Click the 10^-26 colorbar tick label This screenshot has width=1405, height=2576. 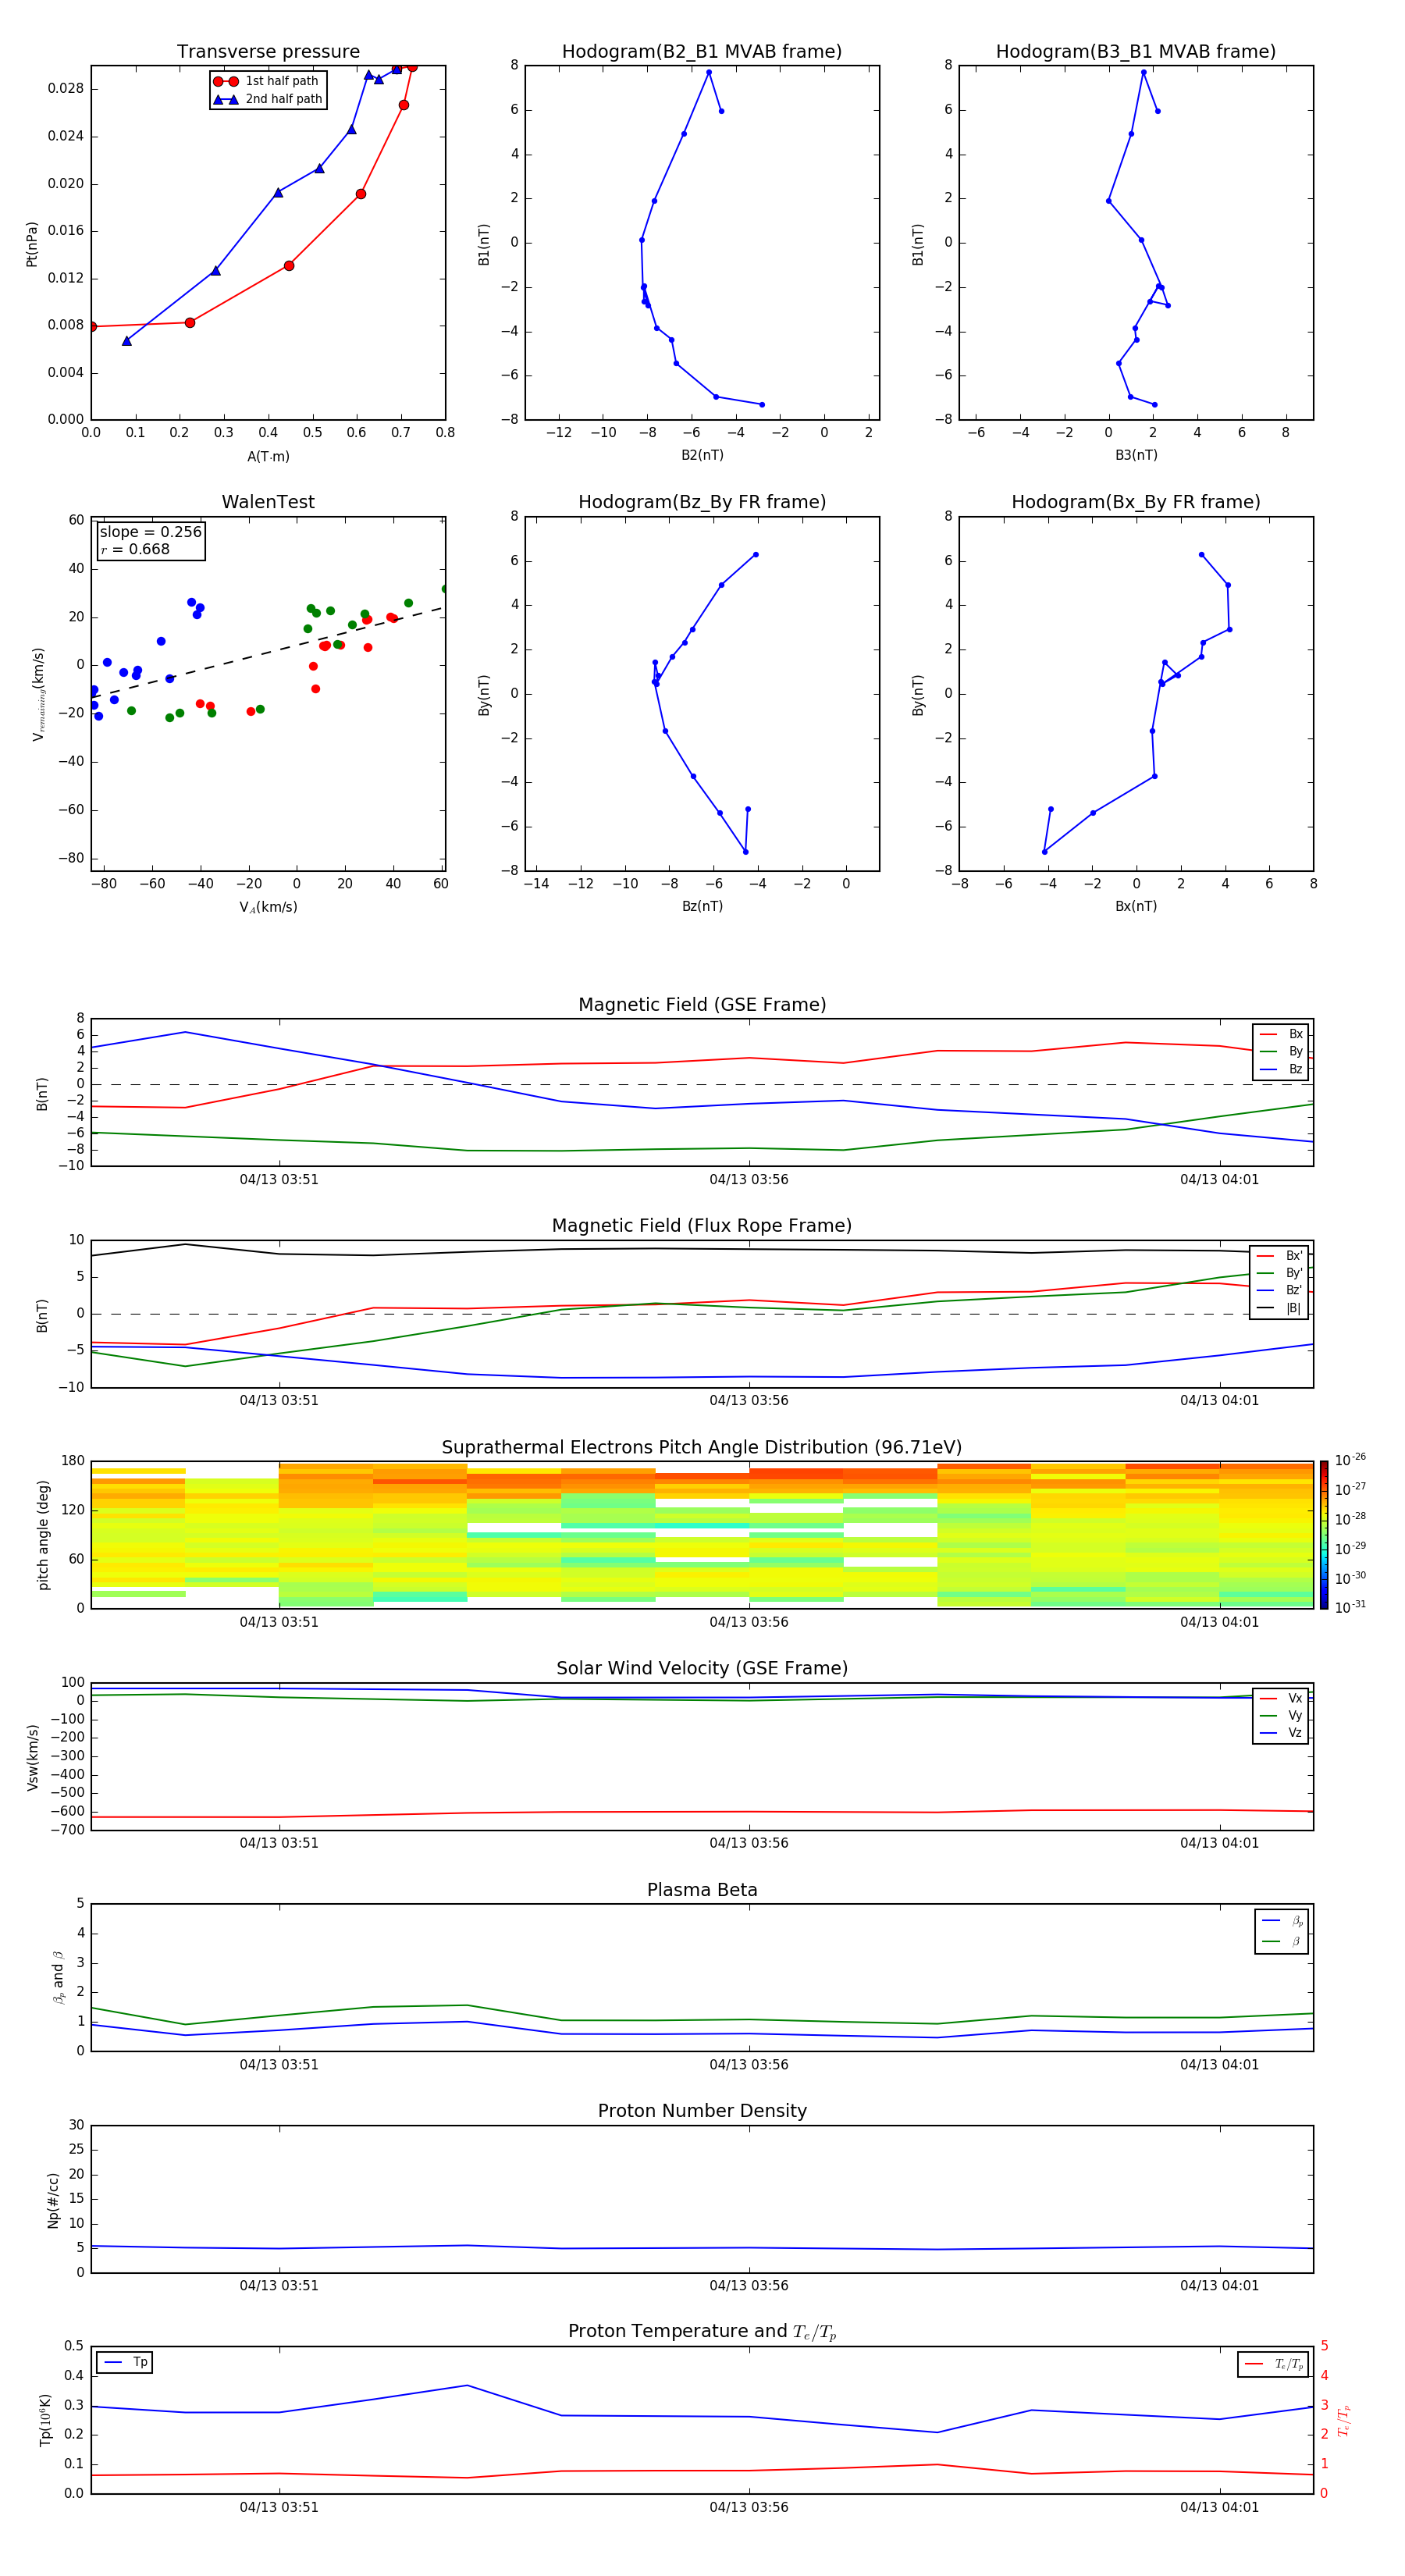[x=1350, y=1460]
